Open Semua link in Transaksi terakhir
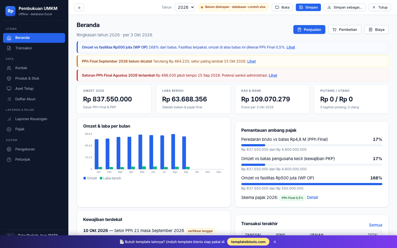The image size is (397, 248). [375, 225]
